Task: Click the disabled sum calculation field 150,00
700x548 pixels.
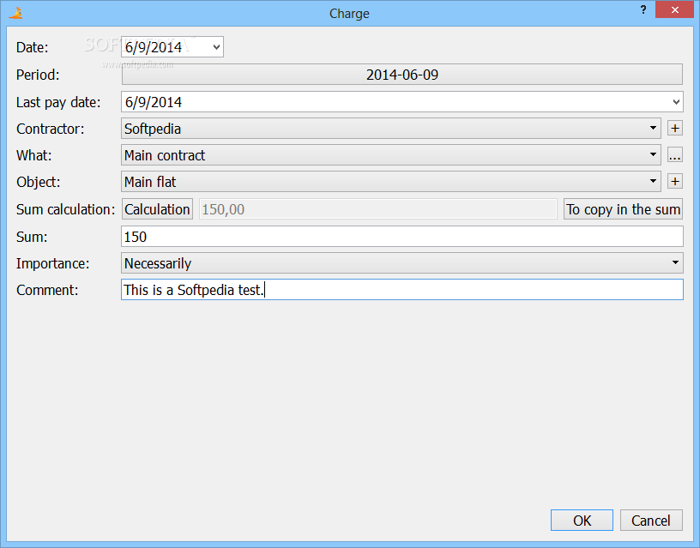Action: click(377, 209)
